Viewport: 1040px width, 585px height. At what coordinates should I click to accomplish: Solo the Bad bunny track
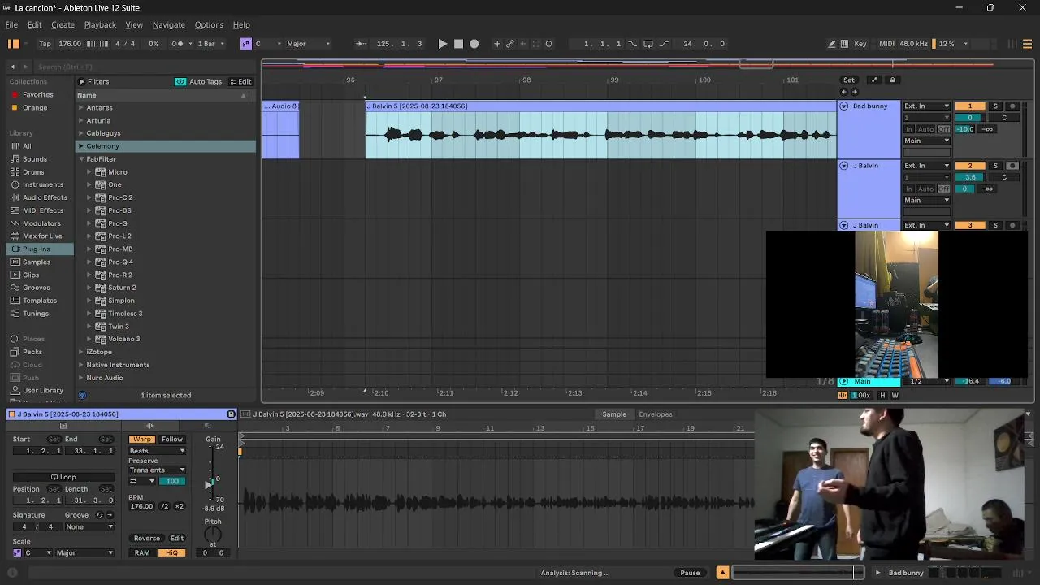[995, 106]
